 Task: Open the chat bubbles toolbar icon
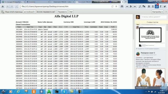pos(144,6)
